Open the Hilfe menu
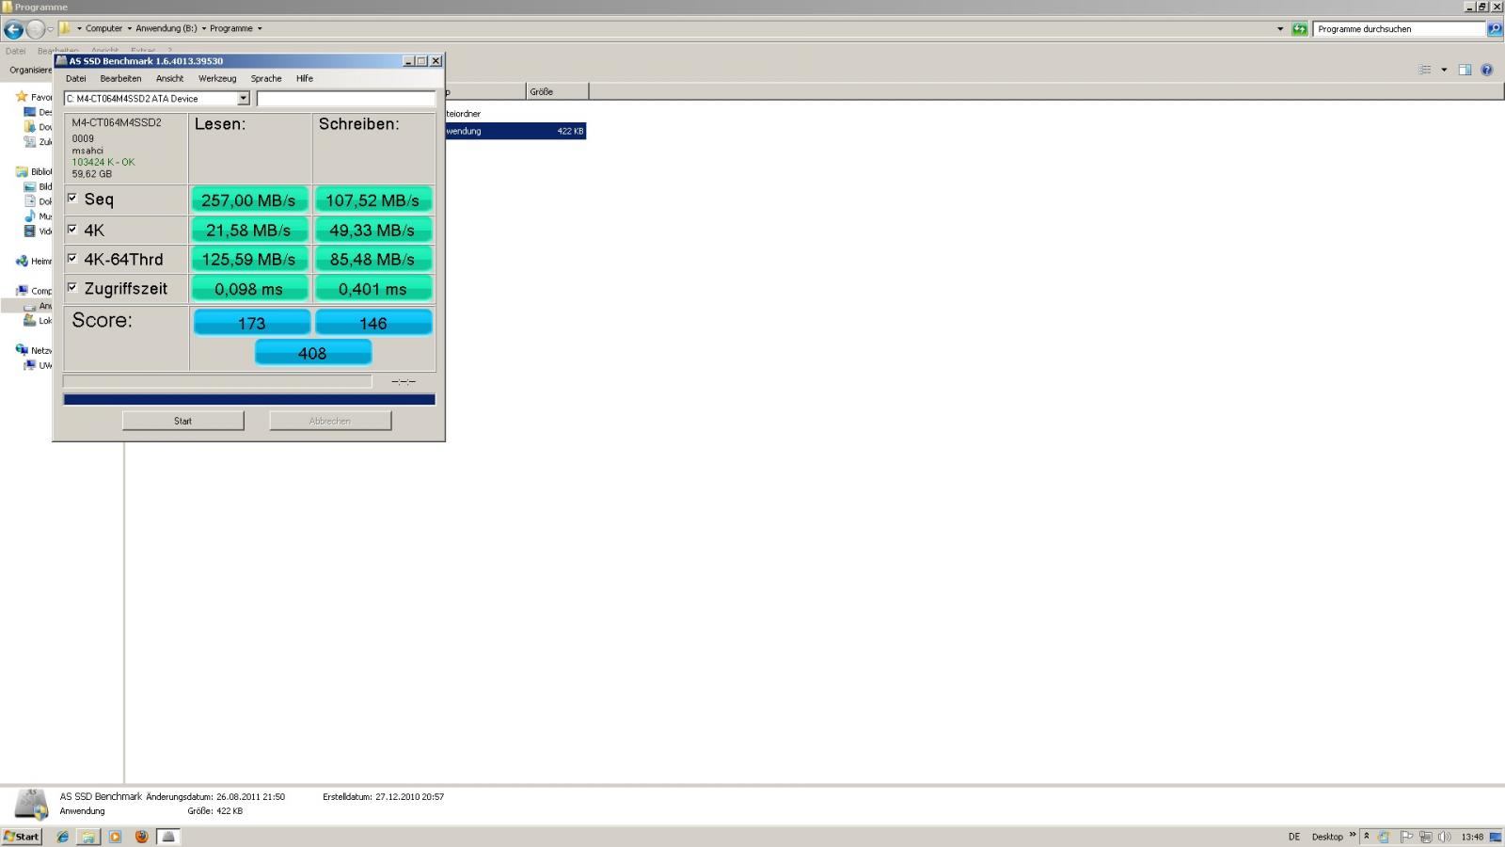This screenshot has width=1505, height=847. click(x=305, y=78)
